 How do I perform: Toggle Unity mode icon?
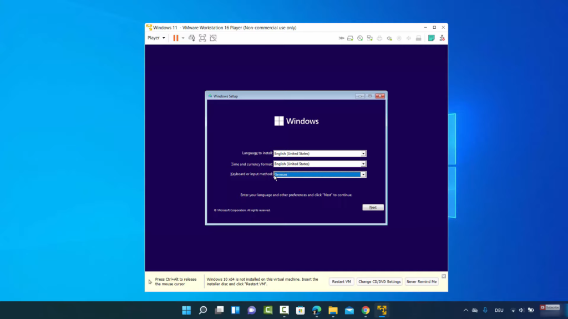(213, 38)
